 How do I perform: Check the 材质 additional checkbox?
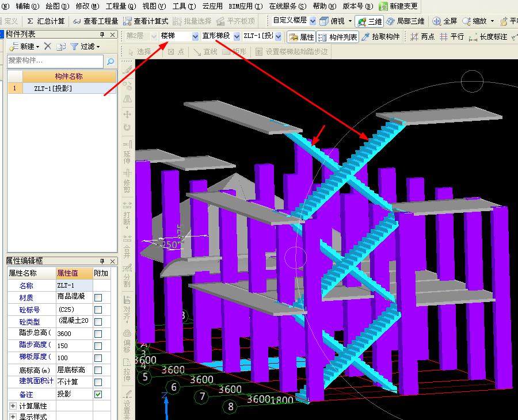pyautogui.click(x=98, y=298)
